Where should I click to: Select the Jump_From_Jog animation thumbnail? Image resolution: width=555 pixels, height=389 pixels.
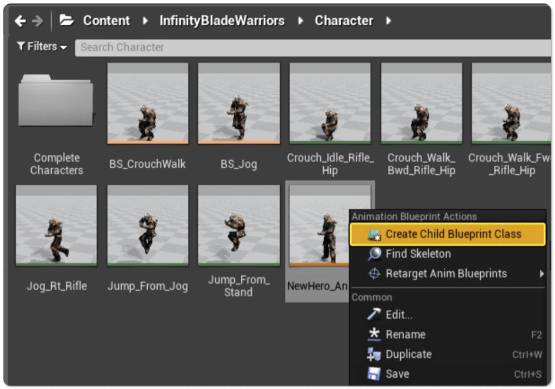[x=148, y=225]
